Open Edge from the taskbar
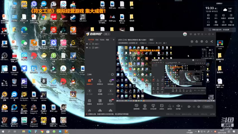The image size is (238, 134). tap(29, 132)
